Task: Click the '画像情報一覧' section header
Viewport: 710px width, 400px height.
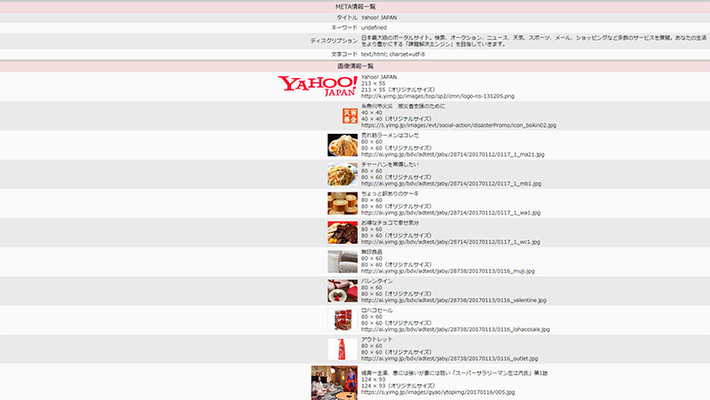Action: pos(355,66)
